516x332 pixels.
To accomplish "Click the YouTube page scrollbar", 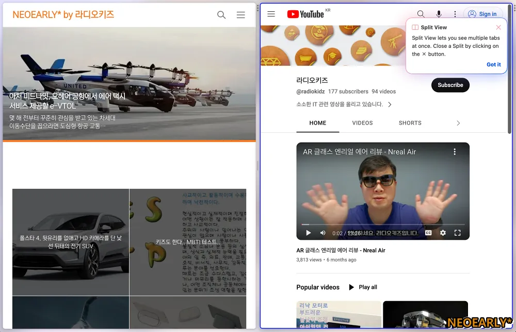I will tap(509, 69).
